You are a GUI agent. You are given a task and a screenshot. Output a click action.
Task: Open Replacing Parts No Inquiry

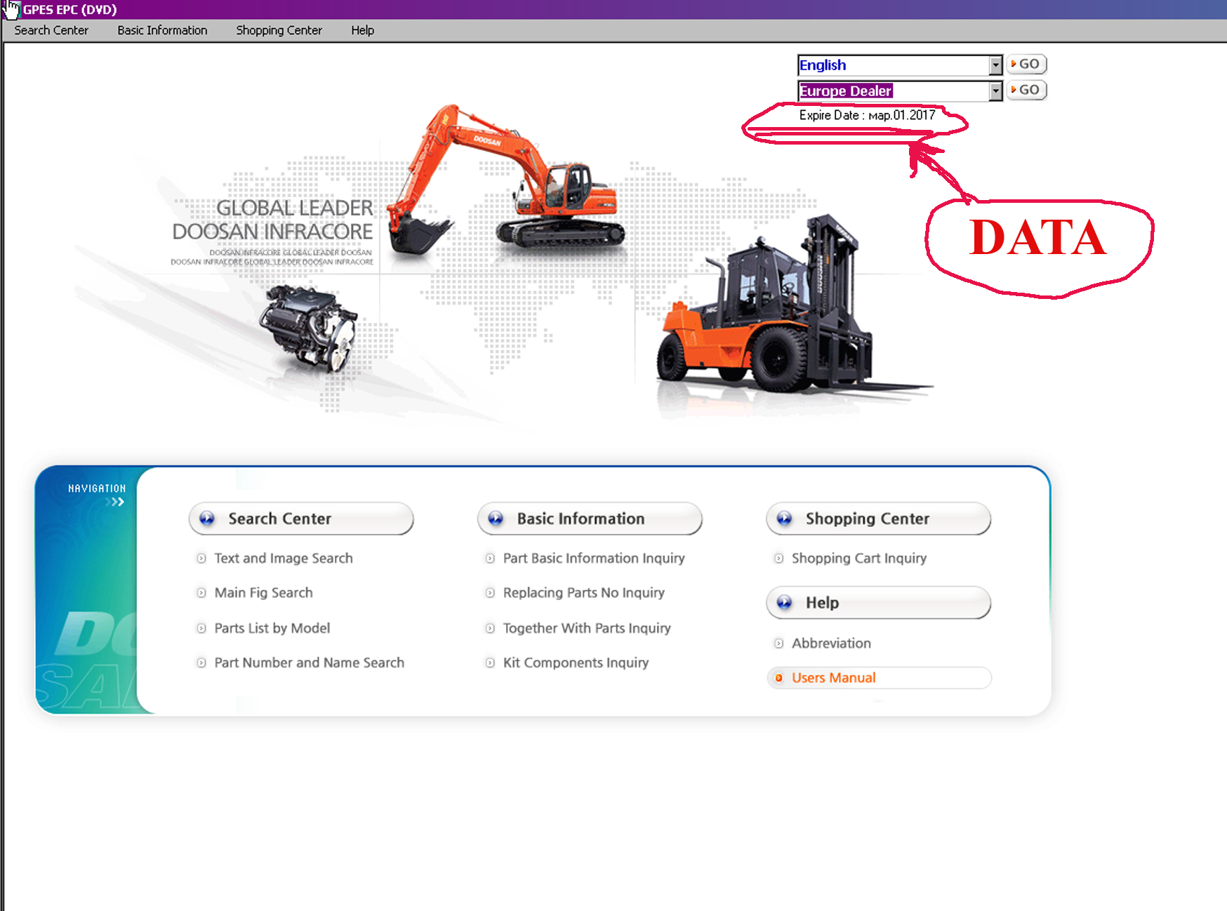pyautogui.click(x=583, y=593)
